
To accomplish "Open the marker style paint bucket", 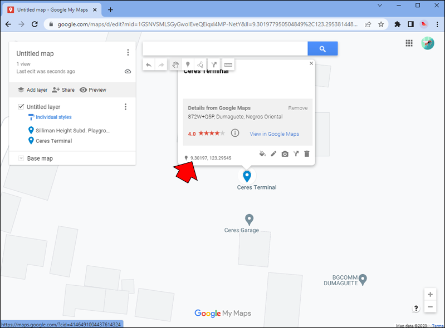I will 262,154.
